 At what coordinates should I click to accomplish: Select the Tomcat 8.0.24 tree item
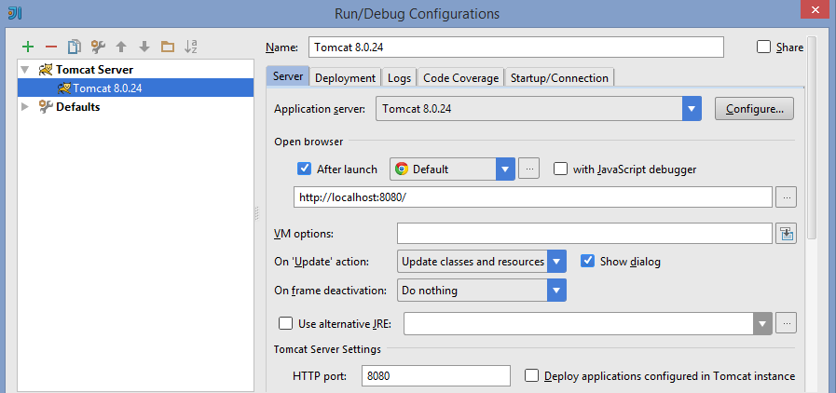pyautogui.click(x=135, y=88)
